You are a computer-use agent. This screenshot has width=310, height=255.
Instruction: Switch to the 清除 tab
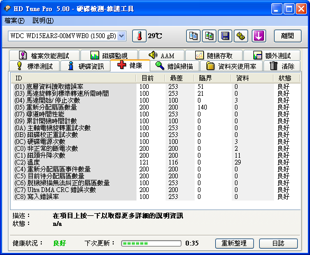(282, 66)
